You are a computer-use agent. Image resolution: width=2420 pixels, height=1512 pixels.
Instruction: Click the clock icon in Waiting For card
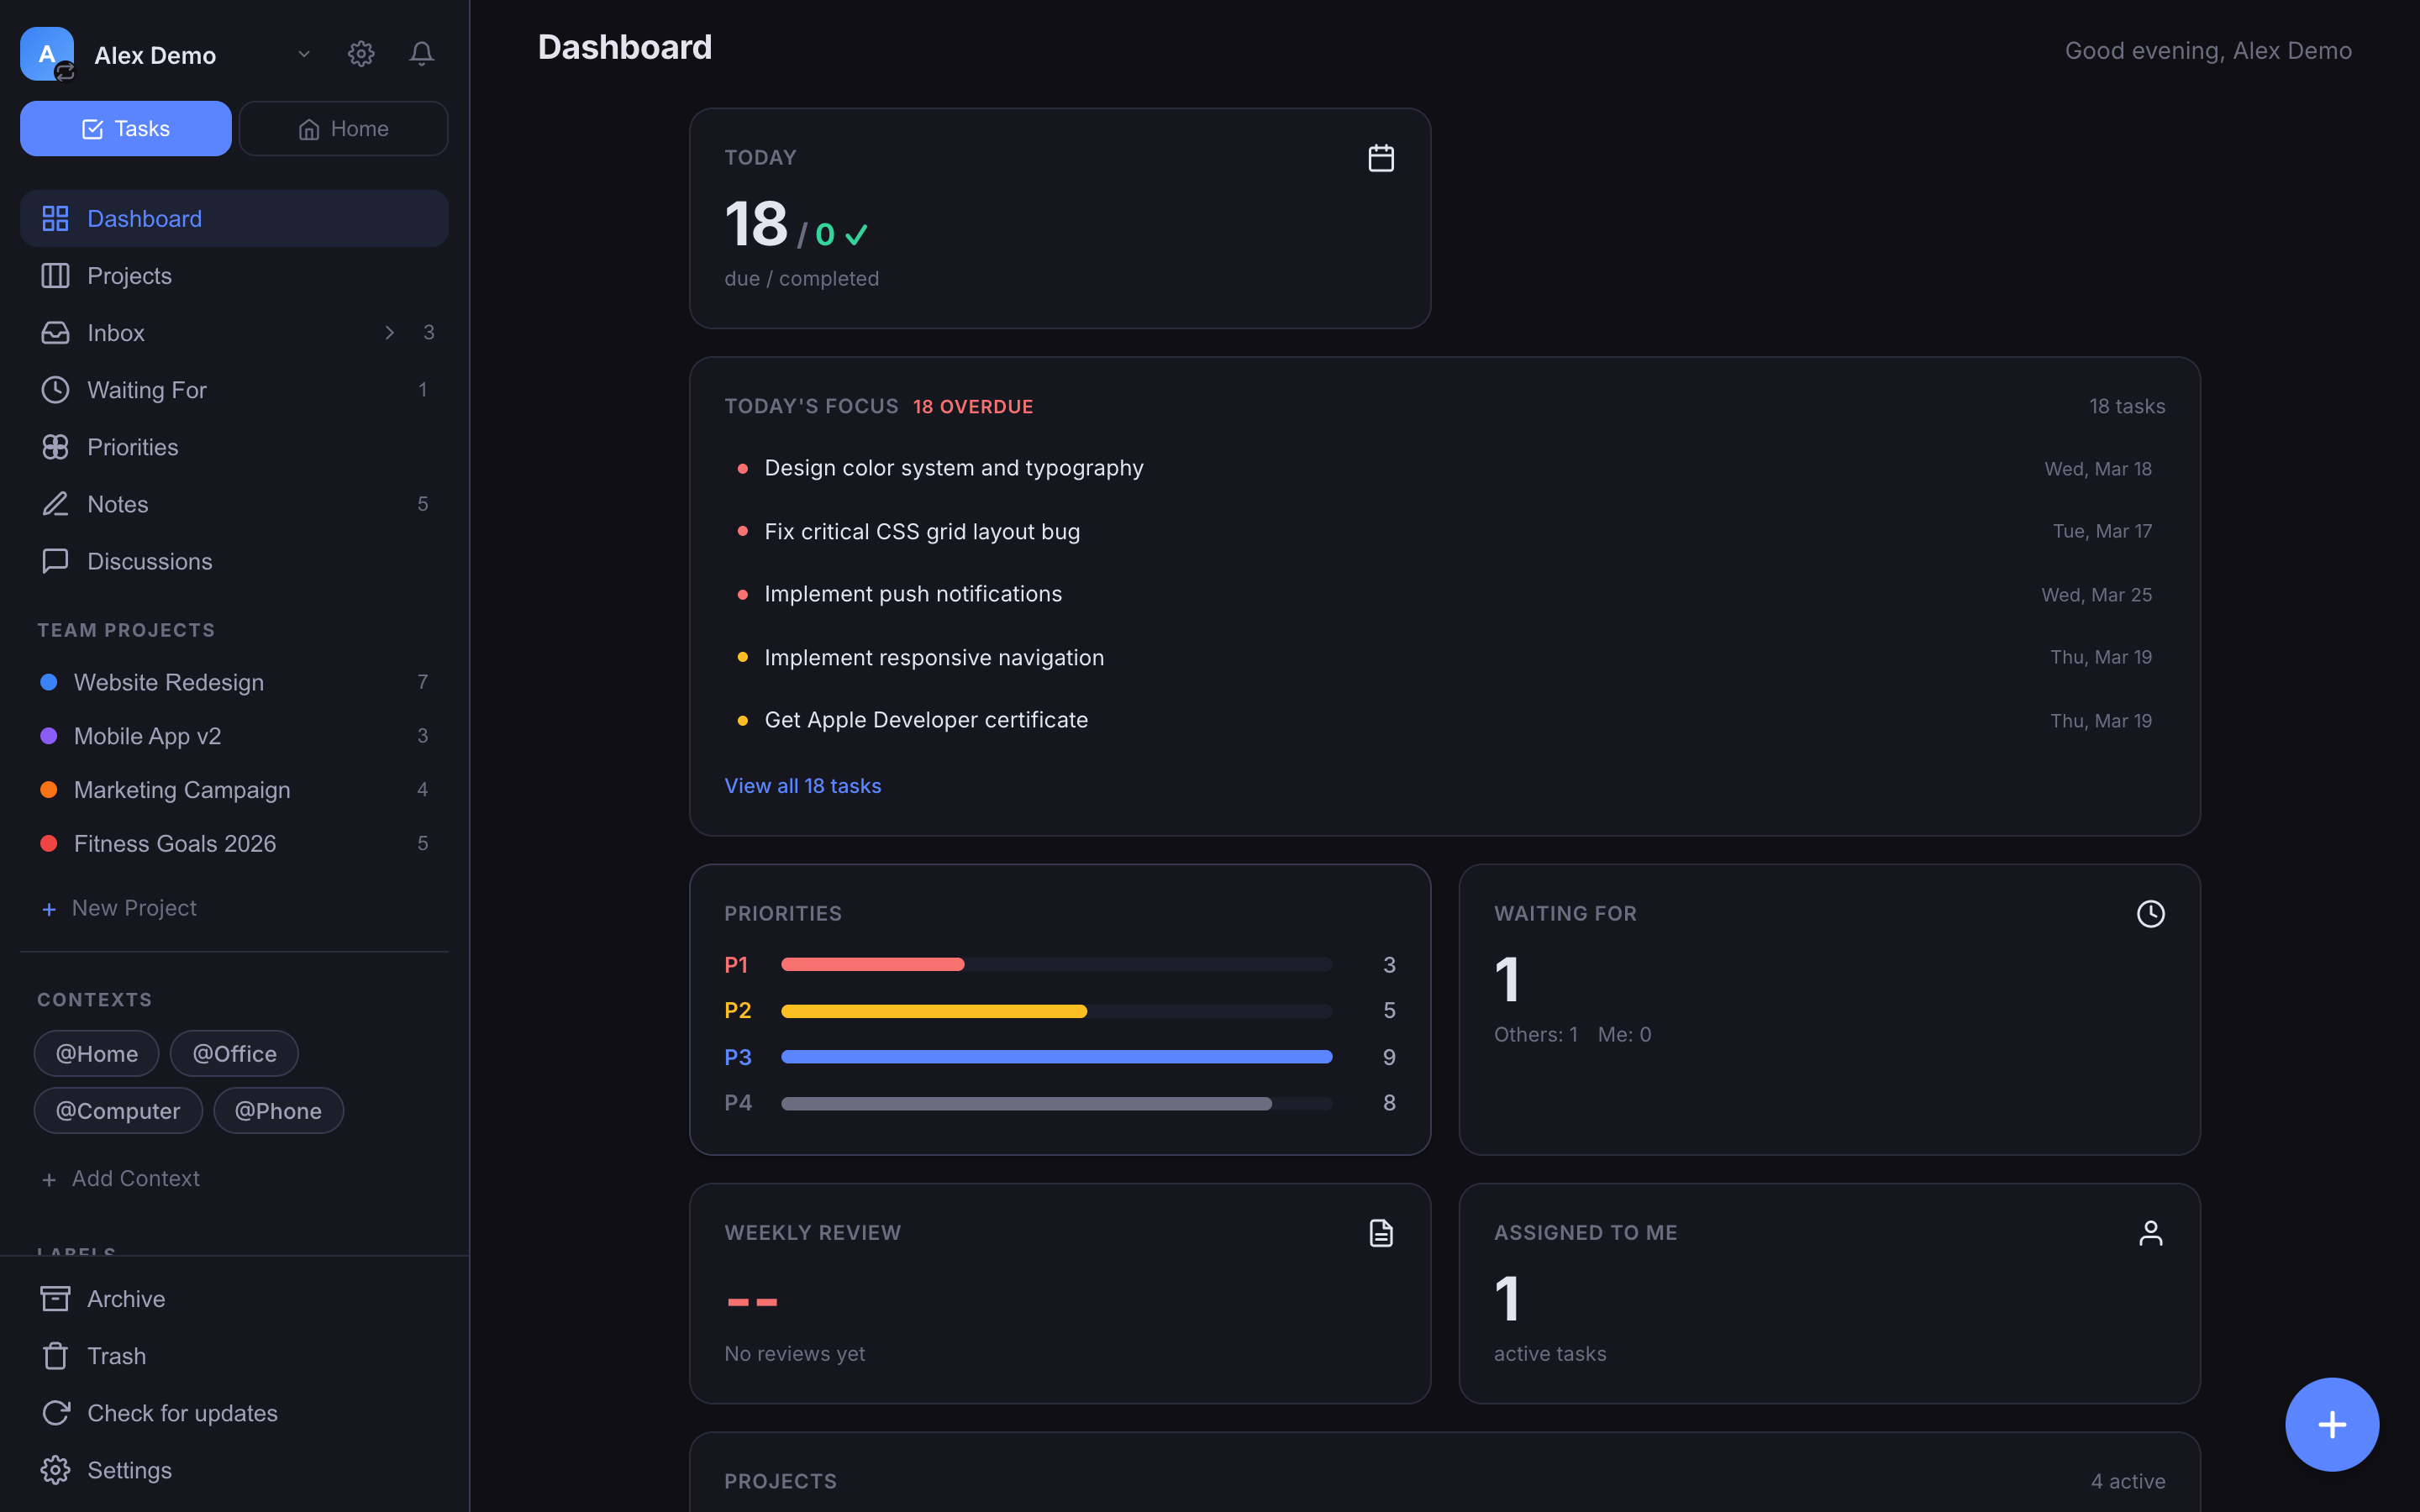point(2150,914)
